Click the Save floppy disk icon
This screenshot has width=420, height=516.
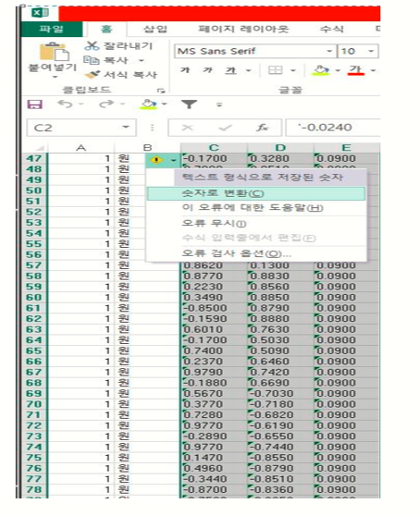(x=34, y=104)
